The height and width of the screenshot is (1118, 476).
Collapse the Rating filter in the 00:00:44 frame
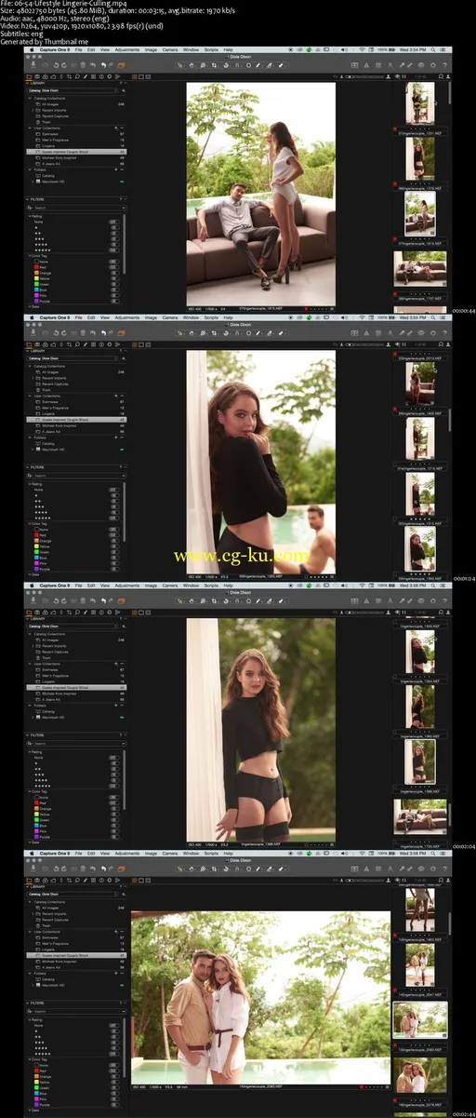[x=30, y=216]
